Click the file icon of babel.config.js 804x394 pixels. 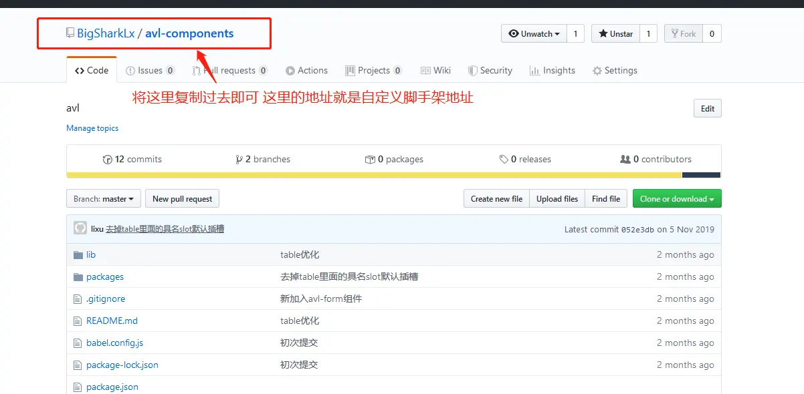pos(78,343)
